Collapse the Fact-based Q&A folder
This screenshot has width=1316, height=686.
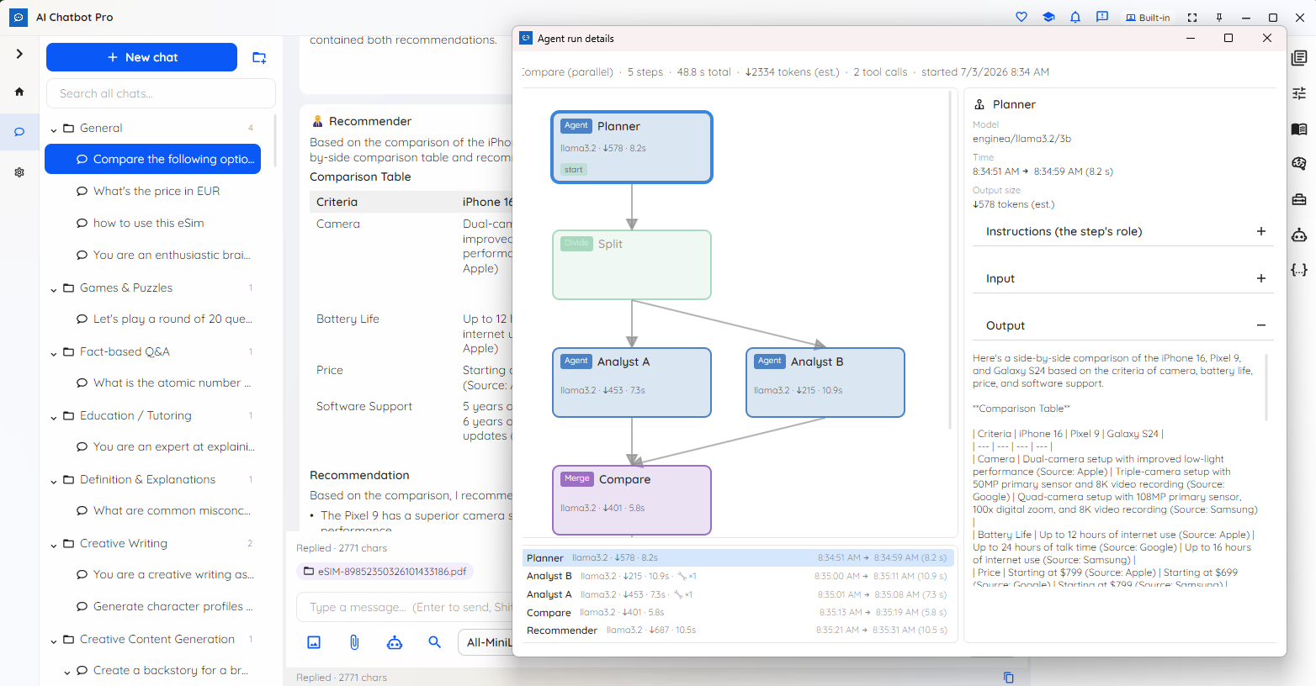point(54,352)
